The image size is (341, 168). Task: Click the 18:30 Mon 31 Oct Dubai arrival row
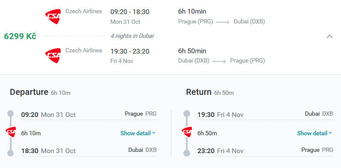(89, 151)
